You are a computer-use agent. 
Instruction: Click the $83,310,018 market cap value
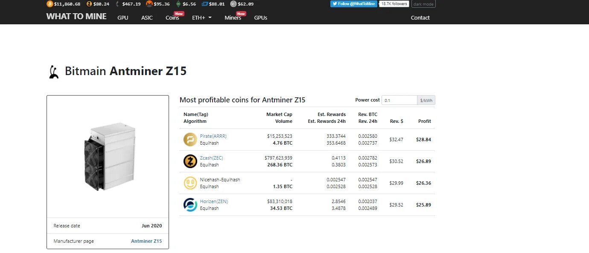pyautogui.click(x=280, y=201)
